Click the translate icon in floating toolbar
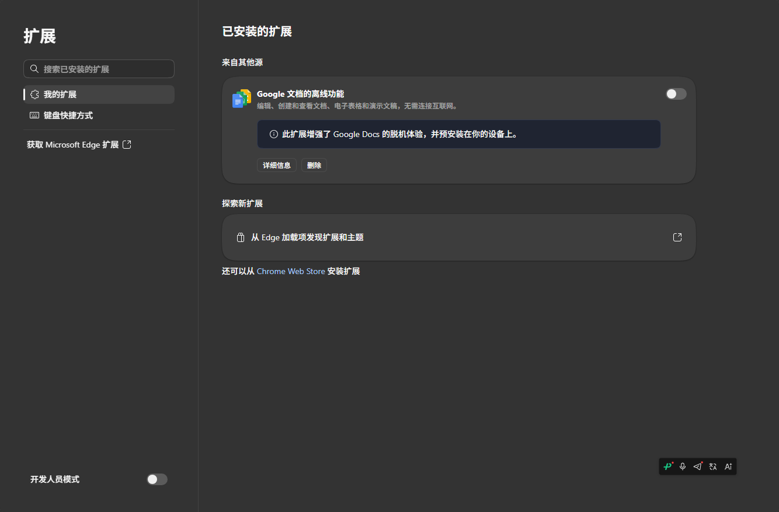 (x=713, y=467)
